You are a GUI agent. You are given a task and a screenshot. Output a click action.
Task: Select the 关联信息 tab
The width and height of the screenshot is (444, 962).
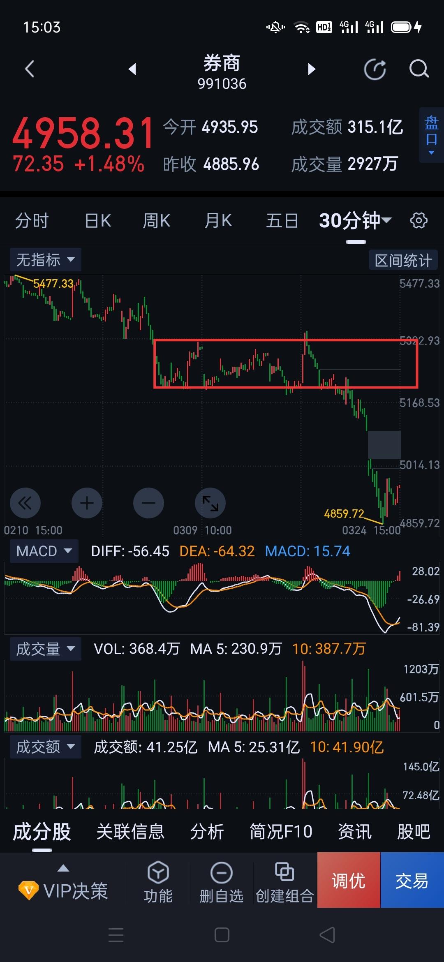pyautogui.click(x=130, y=832)
